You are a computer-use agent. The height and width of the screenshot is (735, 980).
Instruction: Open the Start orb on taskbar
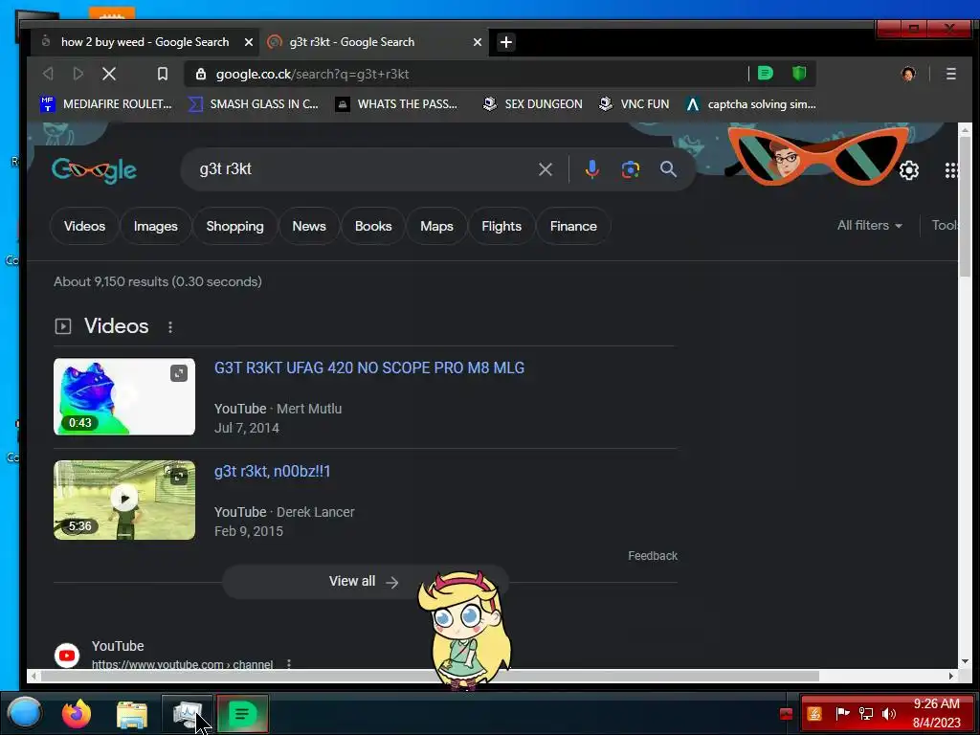pos(25,713)
